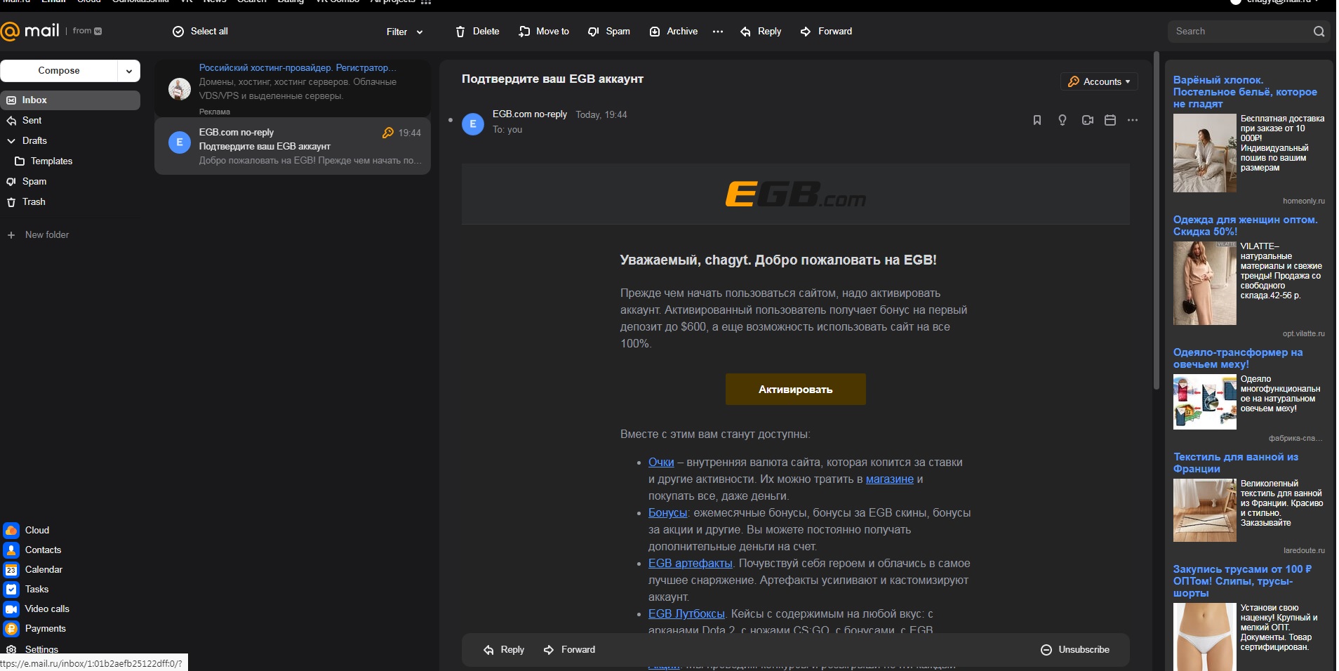Viewport: 1339px width, 671px height.
Task: Click Reply in the top toolbar
Action: [x=761, y=32]
